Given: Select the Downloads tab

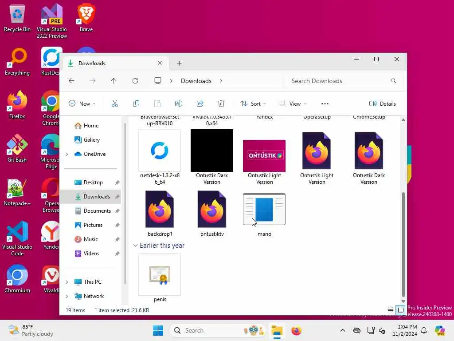Looking at the screenshot, I should (116, 63).
